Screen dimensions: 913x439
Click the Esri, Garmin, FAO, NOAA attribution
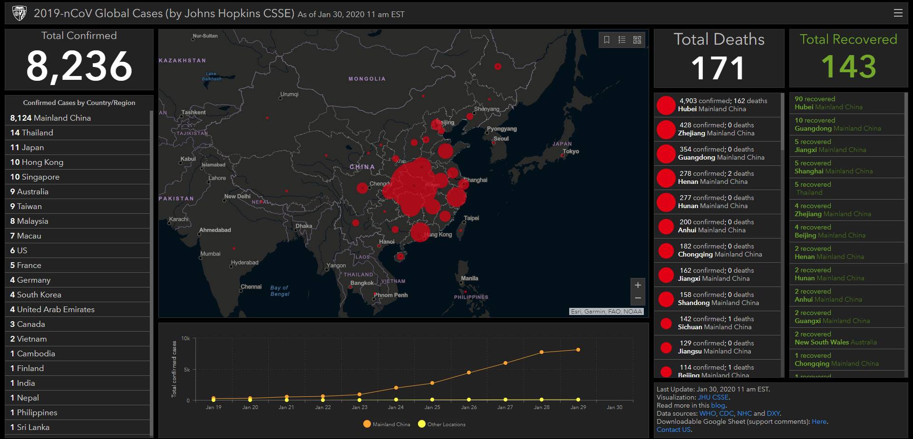pos(606,312)
